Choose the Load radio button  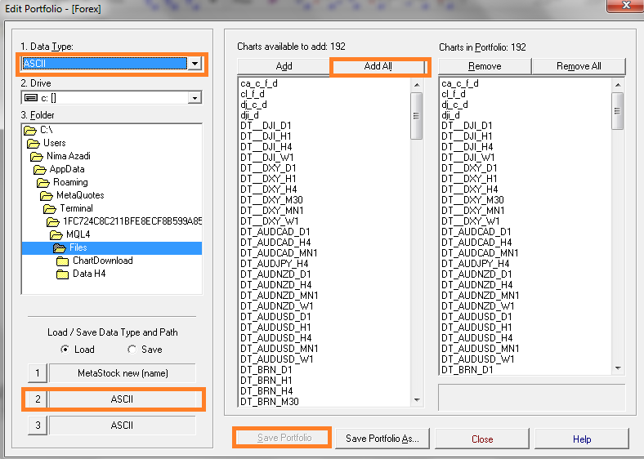pos(78,350)
